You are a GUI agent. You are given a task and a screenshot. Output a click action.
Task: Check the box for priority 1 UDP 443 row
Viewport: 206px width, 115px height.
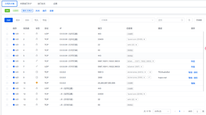coord(7,34)
